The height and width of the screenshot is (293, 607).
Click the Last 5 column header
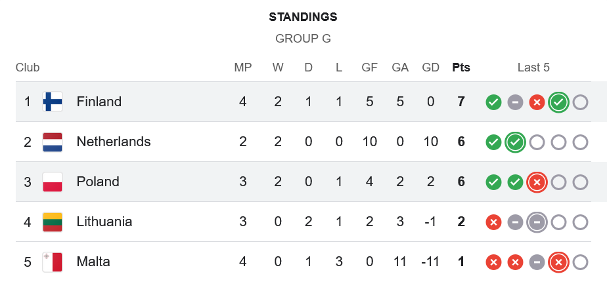click(x=533, y=68)
